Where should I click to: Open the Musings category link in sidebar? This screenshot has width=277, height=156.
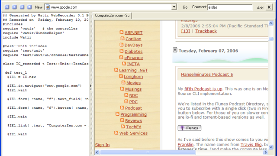[x=133, y=89]
